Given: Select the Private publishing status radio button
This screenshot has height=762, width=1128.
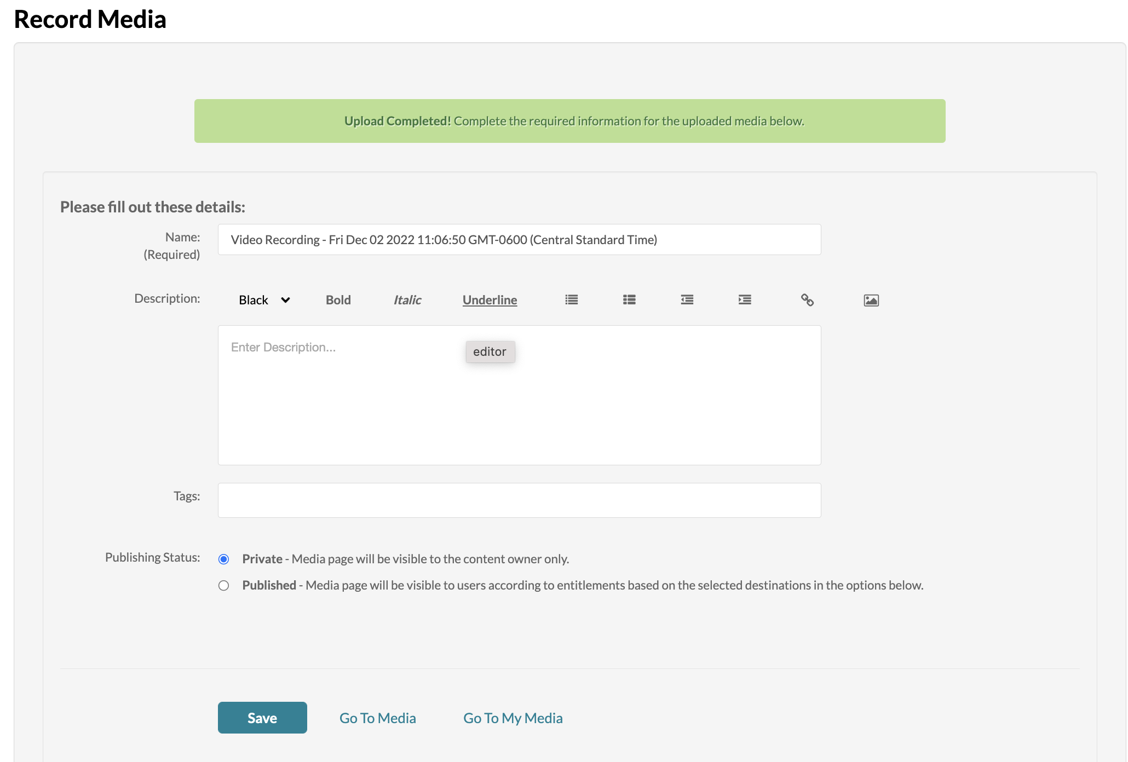Looking at the screenshot, I should tap(223, 559).
